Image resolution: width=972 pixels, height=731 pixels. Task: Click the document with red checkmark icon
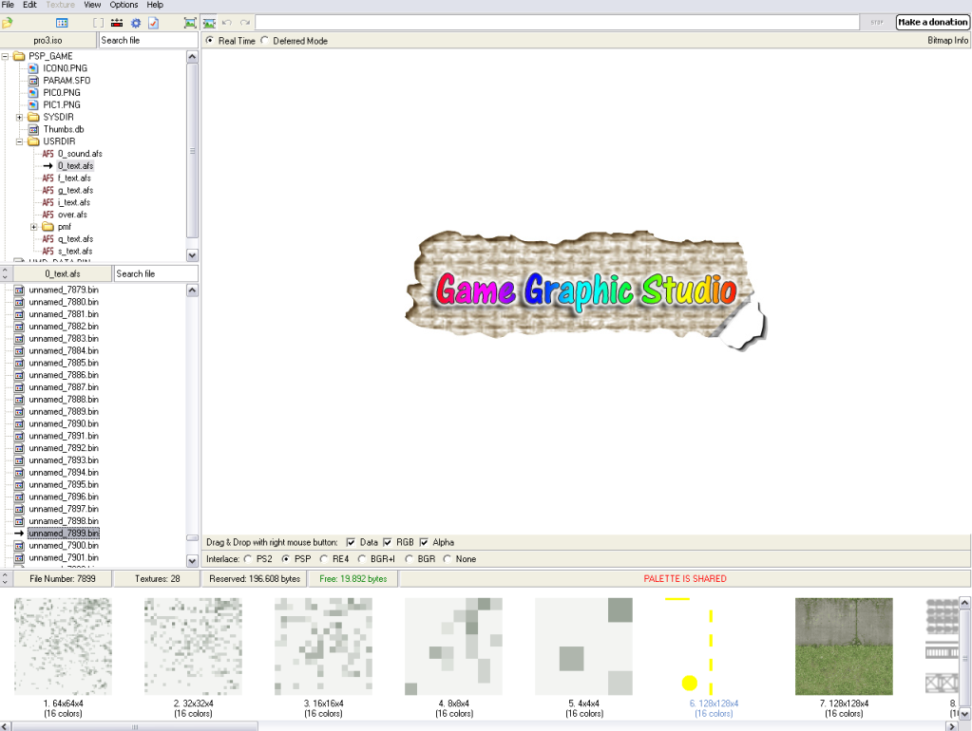153,23
